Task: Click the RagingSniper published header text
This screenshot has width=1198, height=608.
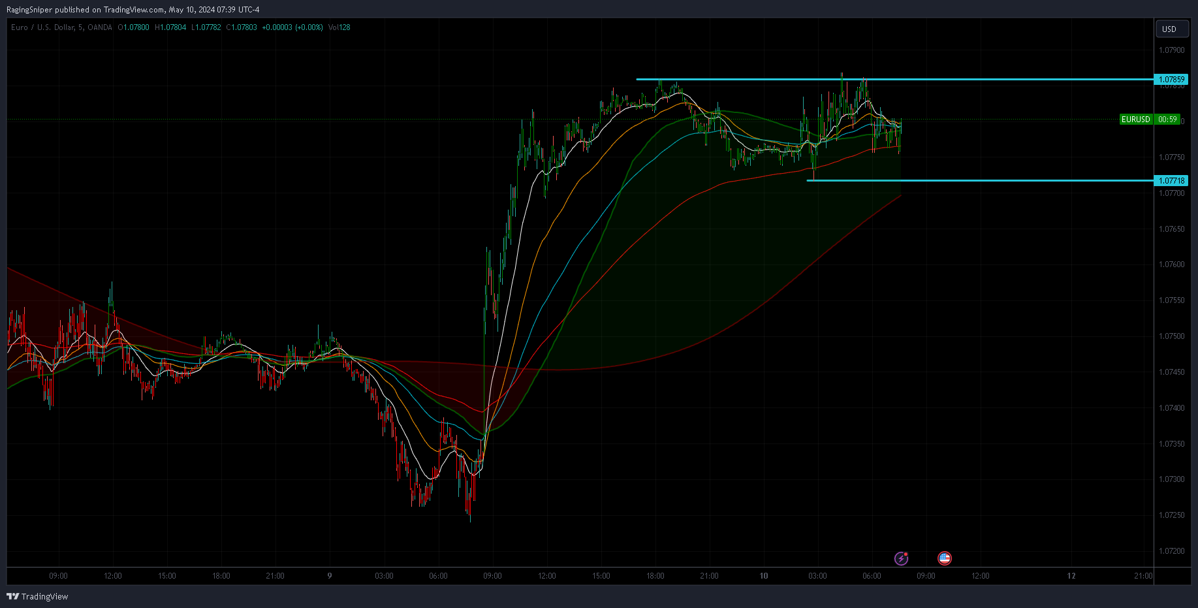Action: (133, 10)
